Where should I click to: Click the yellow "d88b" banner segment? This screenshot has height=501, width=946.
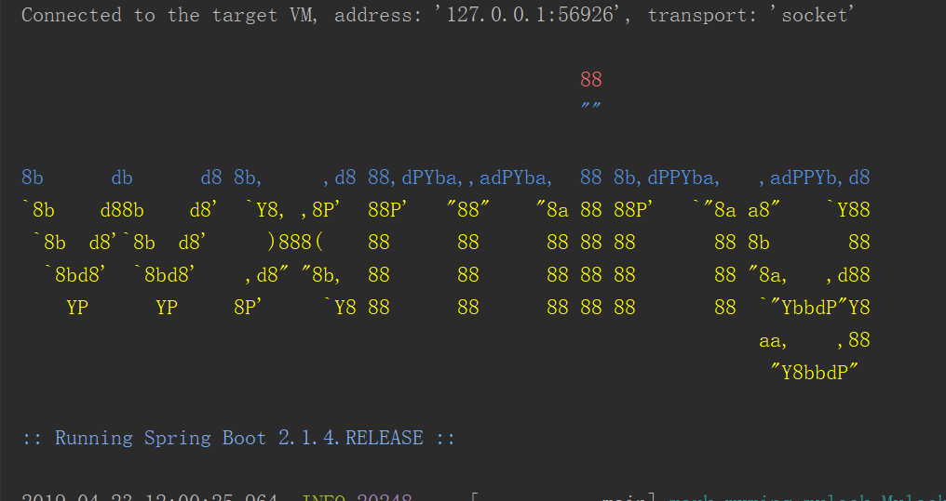coord(122,210)
